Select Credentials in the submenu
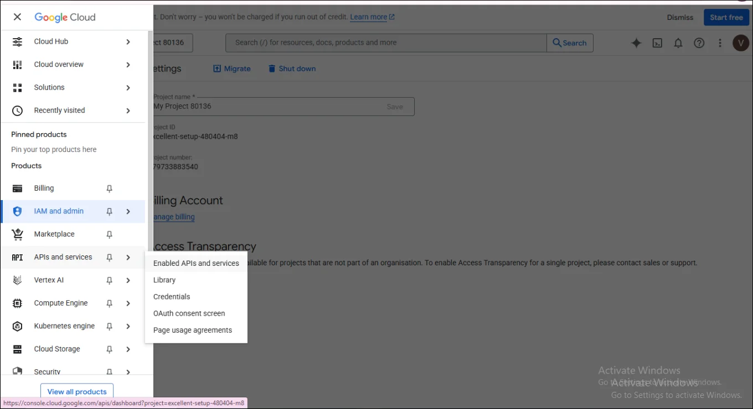This screenshot has height=409, width=753. pos(196,297)
